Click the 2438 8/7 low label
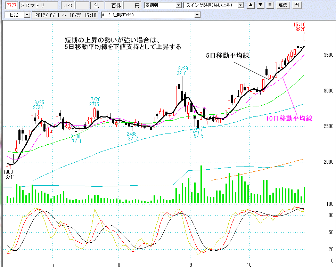 [x=132, y=136]
